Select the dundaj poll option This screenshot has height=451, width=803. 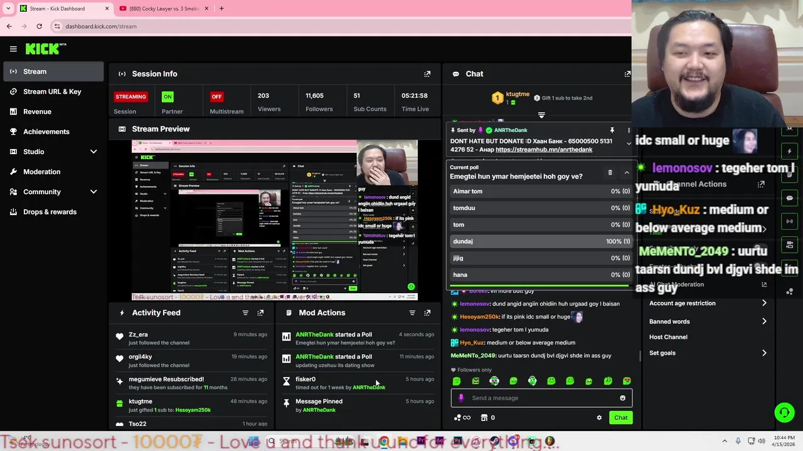point(541,241)
